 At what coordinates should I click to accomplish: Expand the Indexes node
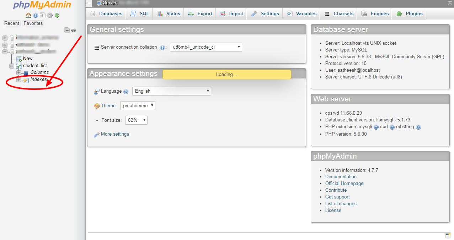pos(19,80)
